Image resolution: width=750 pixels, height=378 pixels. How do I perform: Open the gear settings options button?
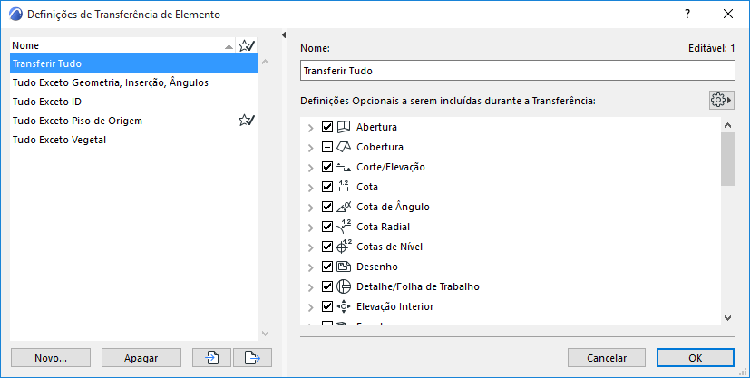[721, 100]
